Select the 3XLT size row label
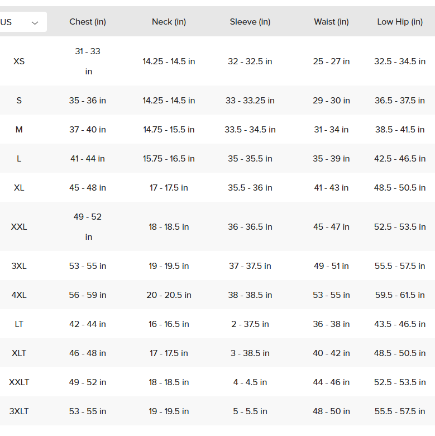The width and height of the screenshot is (435, 436). 19,411
